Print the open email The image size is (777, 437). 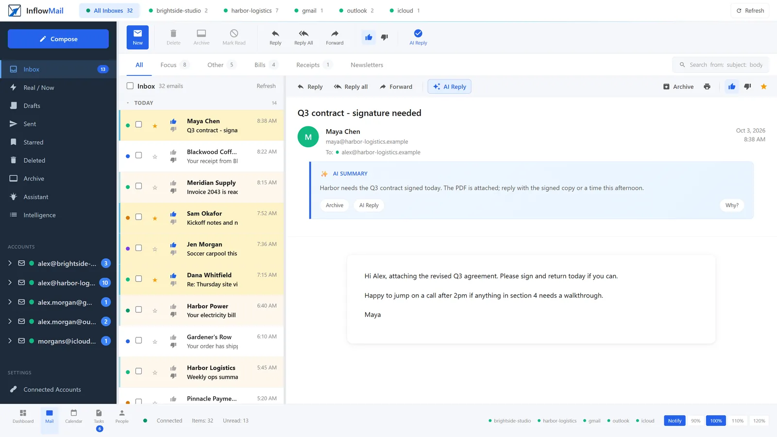[707, 86]
